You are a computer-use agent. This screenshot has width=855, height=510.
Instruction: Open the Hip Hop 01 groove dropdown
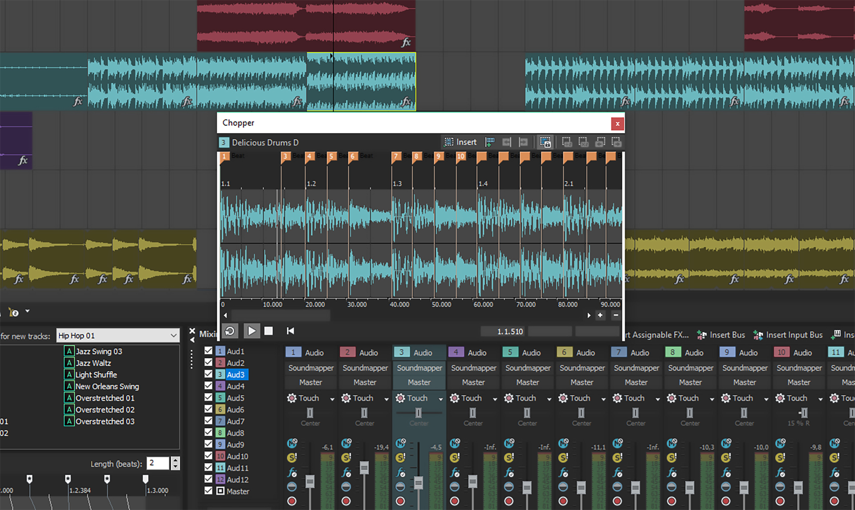pyautogui.click(x=173, y=336)
